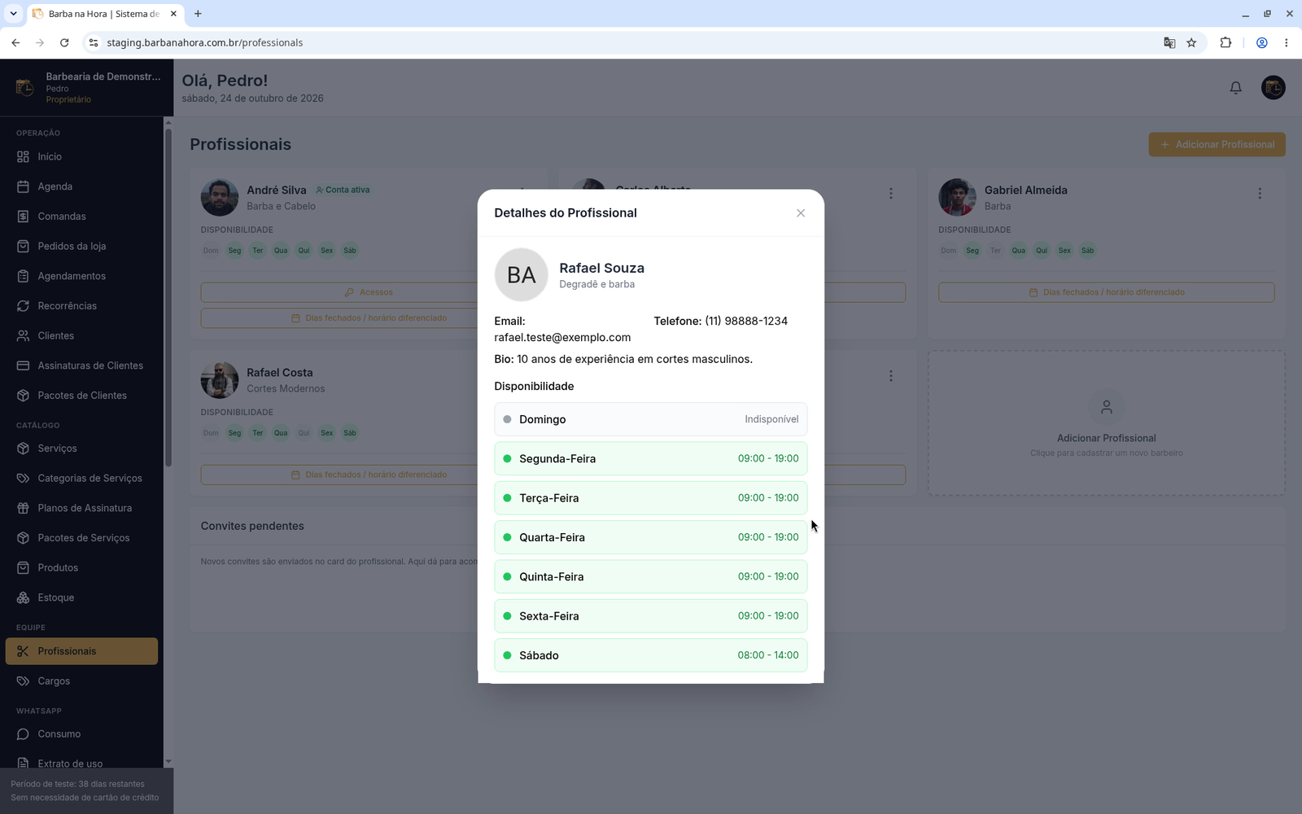The image size is (1302, 814).
Task: Open Gabriel Almeida's Dias fechados button
Action: tap(1106, 292)
